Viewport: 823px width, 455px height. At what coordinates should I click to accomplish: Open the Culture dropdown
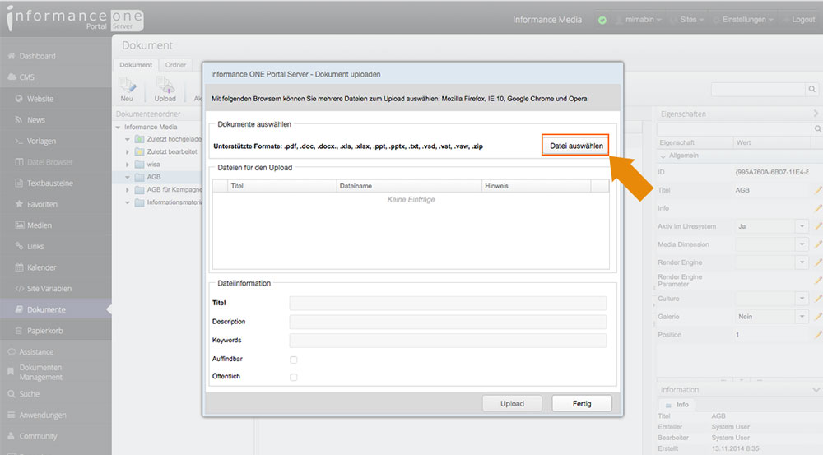802,298
